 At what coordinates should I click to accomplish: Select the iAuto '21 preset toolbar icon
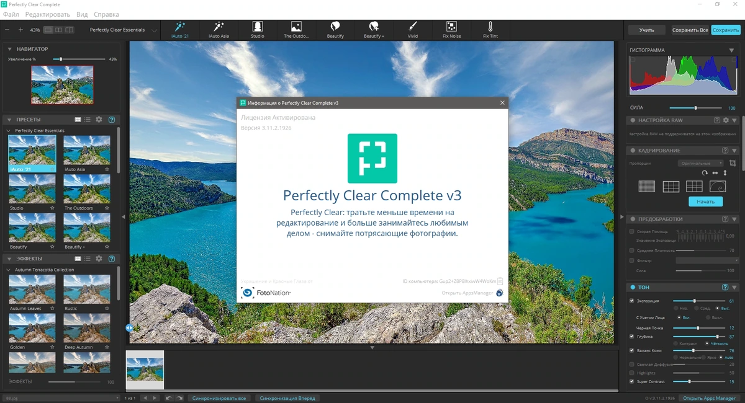point(180,29)
